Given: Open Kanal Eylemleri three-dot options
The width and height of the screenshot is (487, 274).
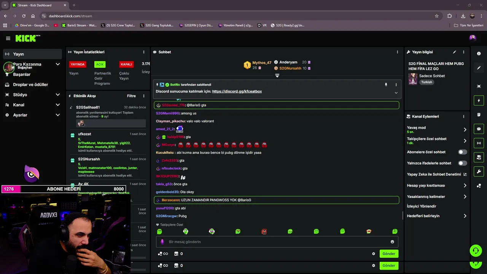Looking at the screenshot, I should [x=463, y=116].
